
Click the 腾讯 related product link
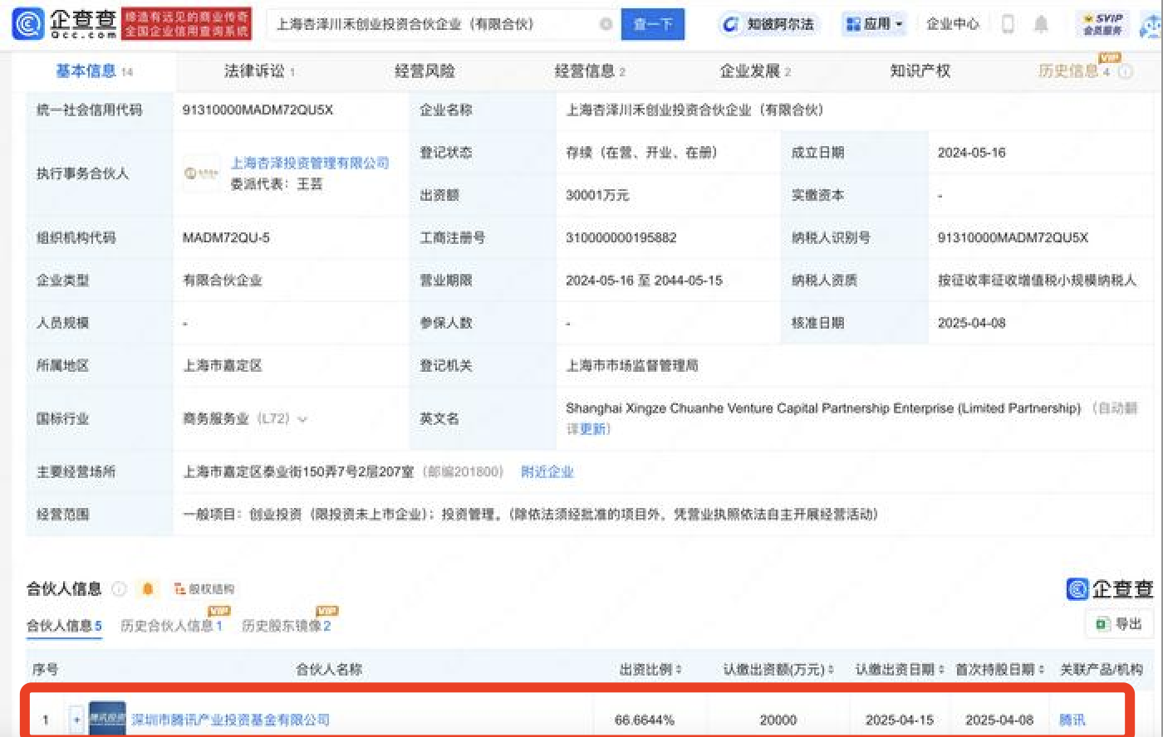[1072, 720]
